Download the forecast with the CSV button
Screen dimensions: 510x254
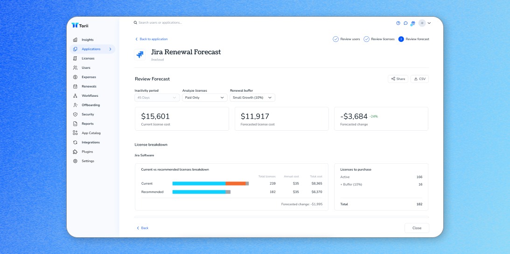(419, 79)
